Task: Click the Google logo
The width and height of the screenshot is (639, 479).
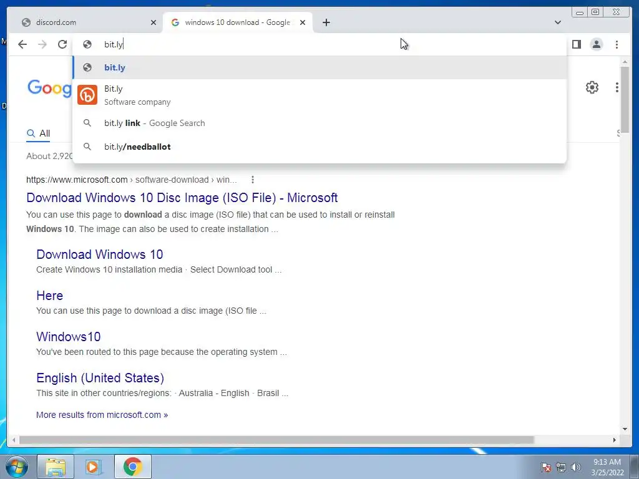Action: click(x=49, y=87)
